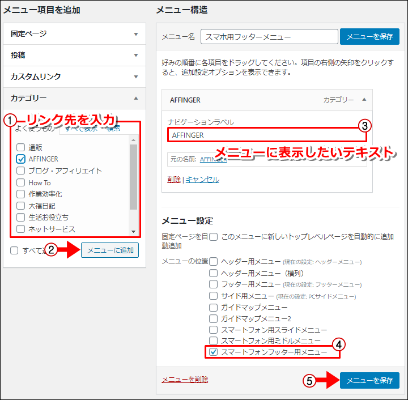Click the キャンセル link
408x400 pixels.
pyautogui.click(x=202, y=180)
